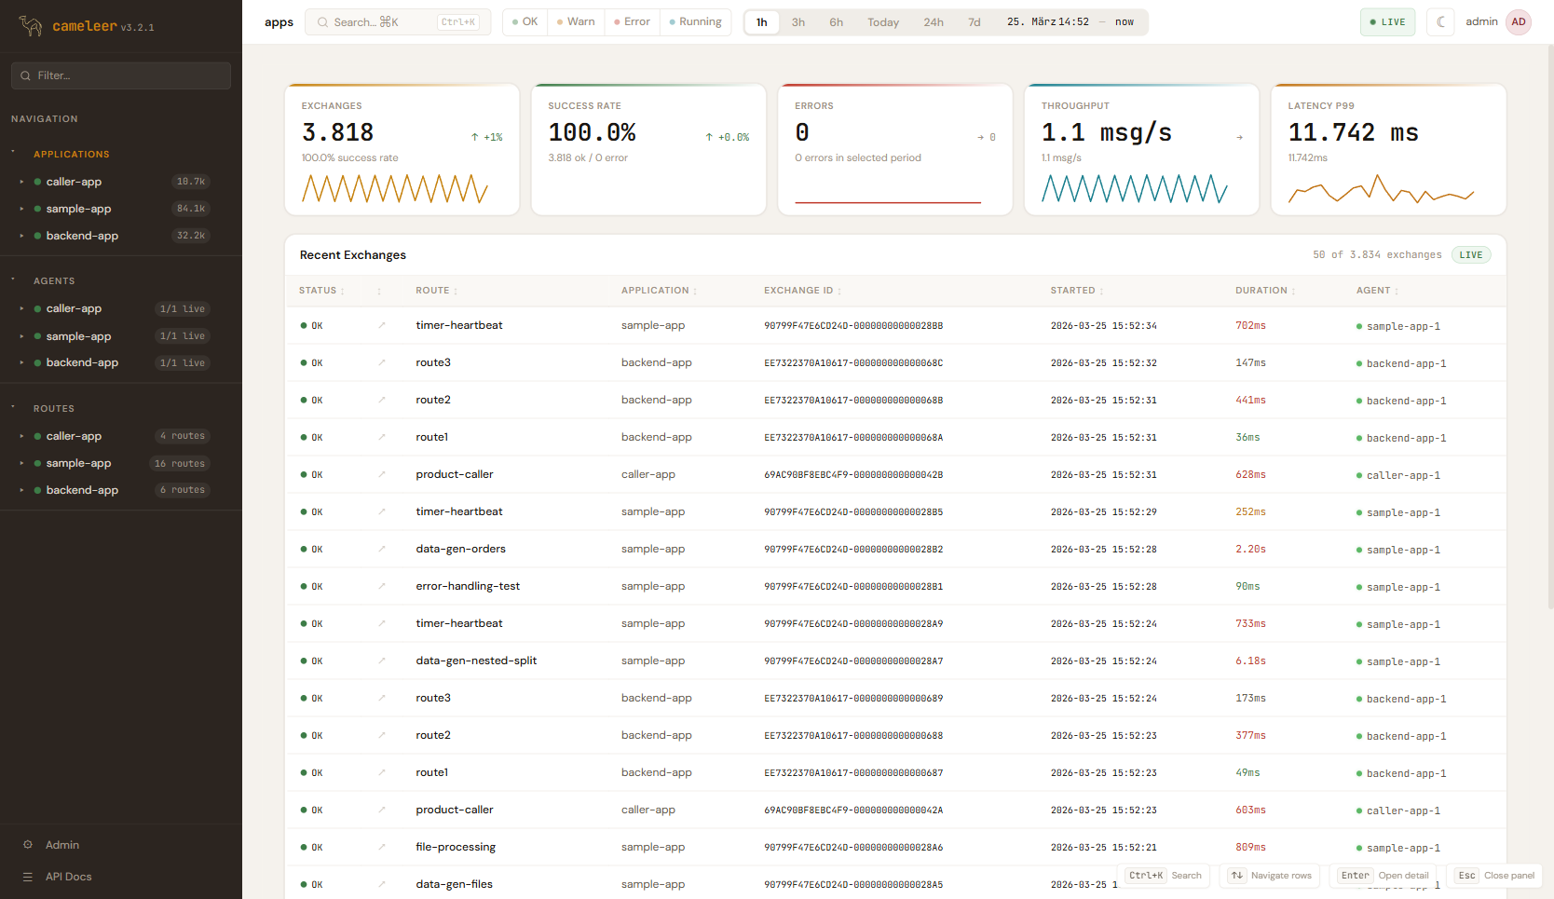Click the Throughput sparkline chart

coord(1134,189)
